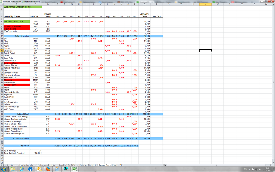Switch to the tibesti sheet tab
The width and height of the screenshot is (275, 172).
click(x=114, y=165)
